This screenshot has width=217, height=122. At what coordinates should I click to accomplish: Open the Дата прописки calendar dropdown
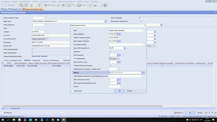pos(120,55)
